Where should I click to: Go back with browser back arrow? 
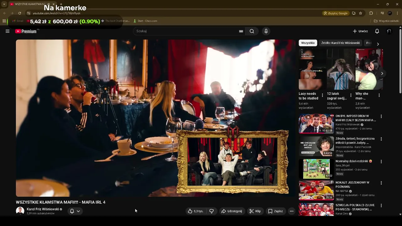click(4, 13)
